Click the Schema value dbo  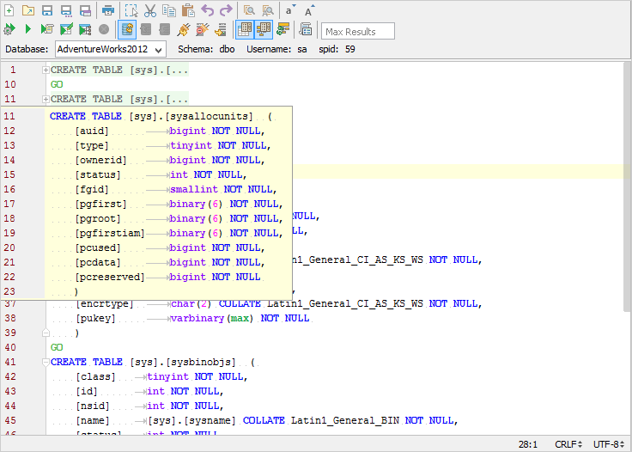pyautogui.click(x=227, y=49)
